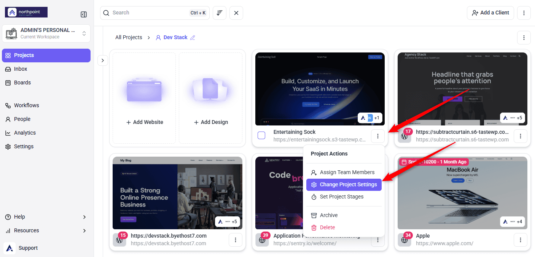Open Dev Stack breadcrumb
This screenshot has width=535, height=257.
(x=175, y=37)
